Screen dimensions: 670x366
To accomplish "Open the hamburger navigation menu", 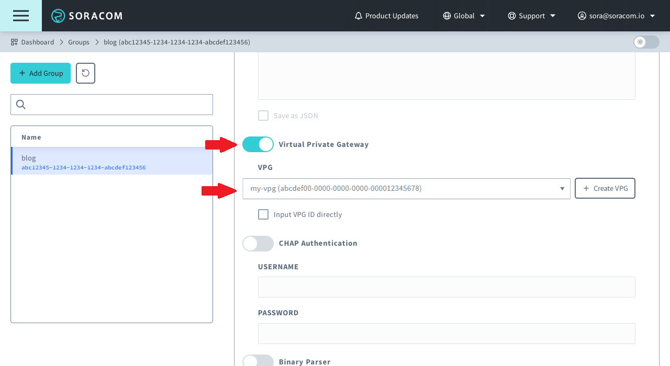I will pyautogui.click(x=21, y=16).
